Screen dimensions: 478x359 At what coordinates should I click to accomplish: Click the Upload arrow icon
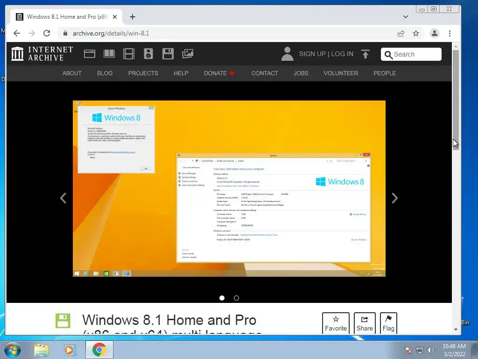[x=365, y=54]
